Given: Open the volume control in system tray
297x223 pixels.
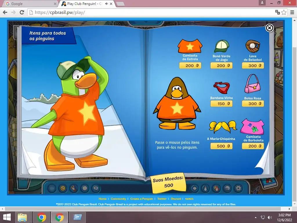Looking at the screenshot, I should 269,217.
